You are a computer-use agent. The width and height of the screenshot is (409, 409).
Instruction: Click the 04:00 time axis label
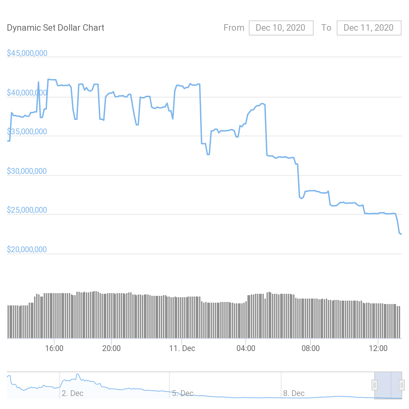(x=246, y=348)
